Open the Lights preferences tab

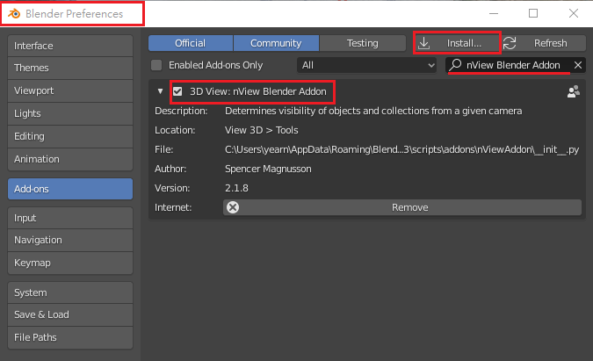(70, 113)
